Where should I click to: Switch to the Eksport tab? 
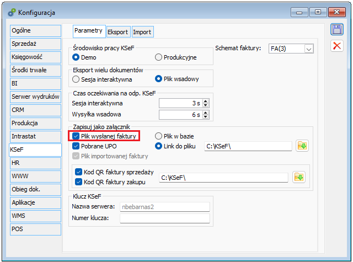(x=117, y=32)
